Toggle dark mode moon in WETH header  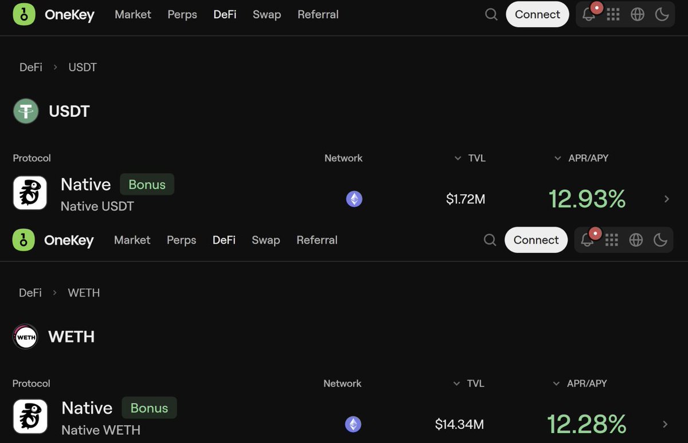click(x=660, y=240)
